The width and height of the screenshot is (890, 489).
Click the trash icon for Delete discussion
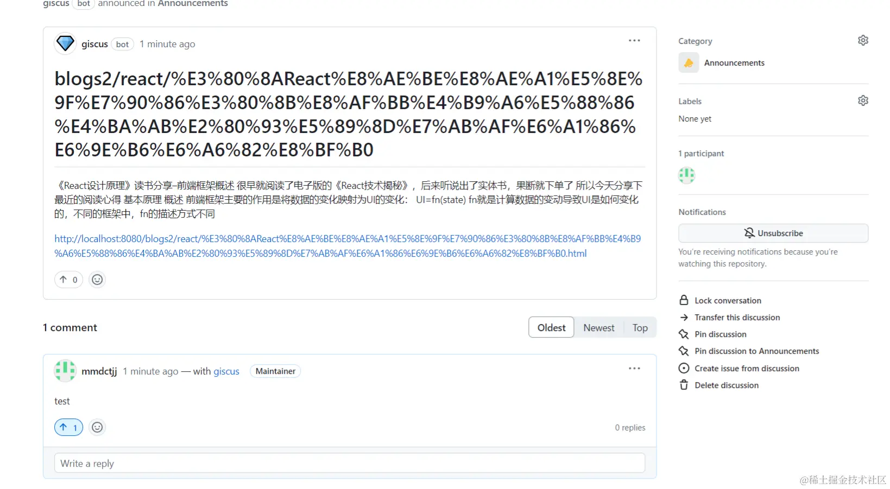[x=684, y=385]
